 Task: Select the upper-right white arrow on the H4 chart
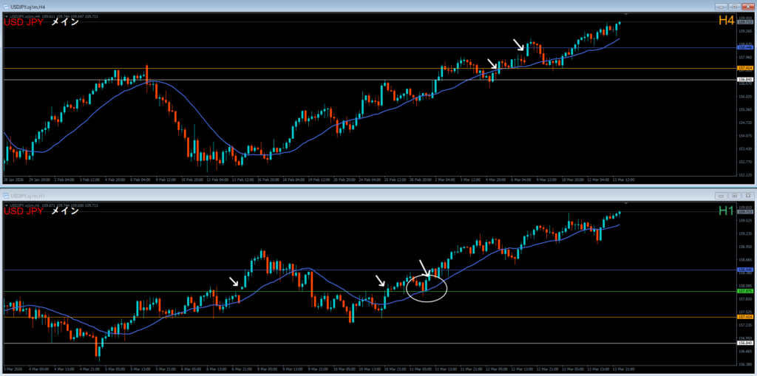[x=520, y=45]
